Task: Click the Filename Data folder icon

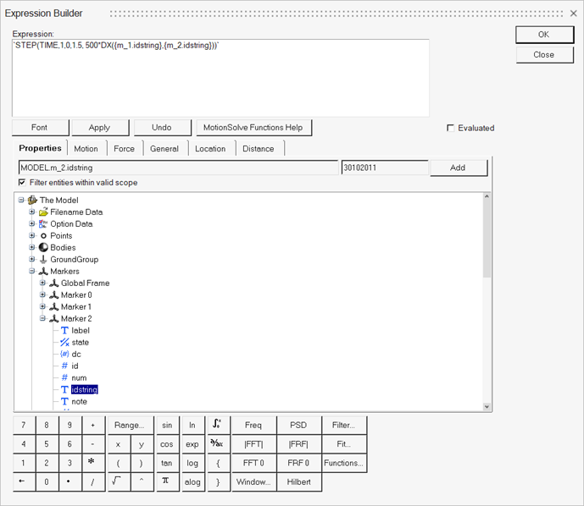Action: coord(43,212)
